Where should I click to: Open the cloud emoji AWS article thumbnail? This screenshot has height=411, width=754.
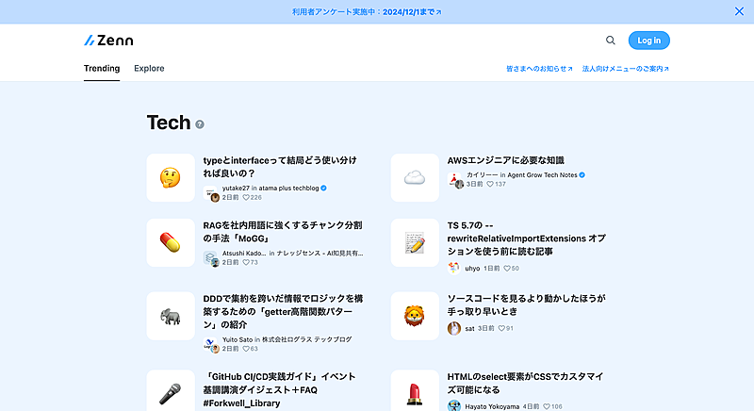(x=415, y=177)
